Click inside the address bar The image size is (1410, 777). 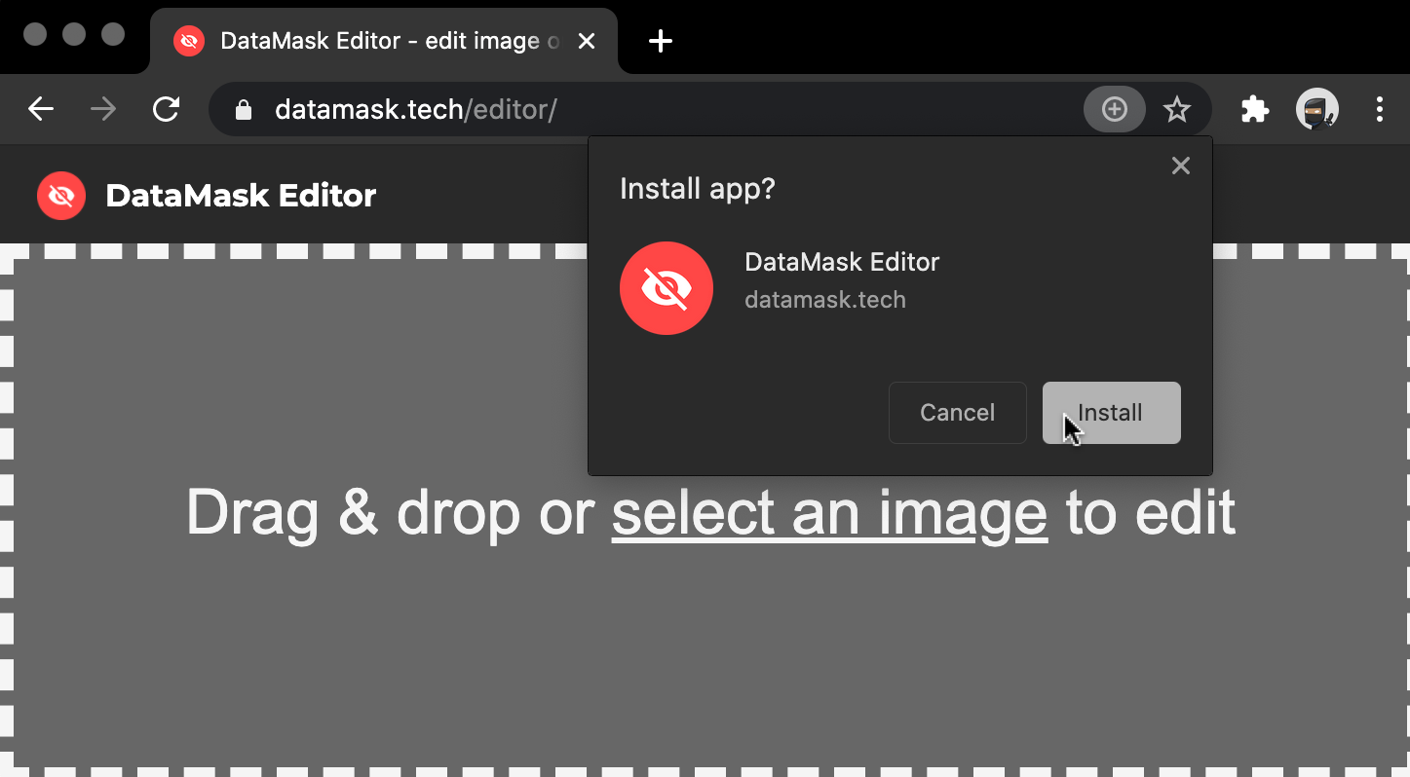tap(585, 109)
